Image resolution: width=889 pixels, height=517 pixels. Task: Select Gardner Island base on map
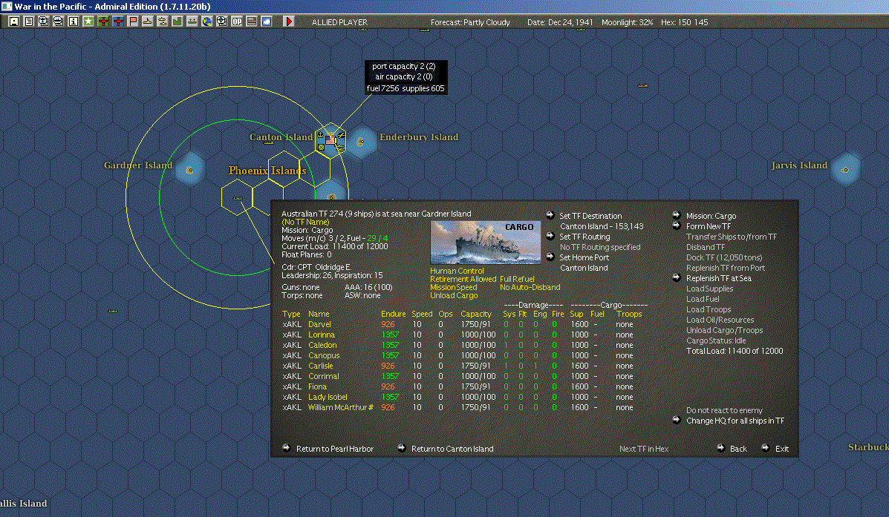tap(189, 169)
